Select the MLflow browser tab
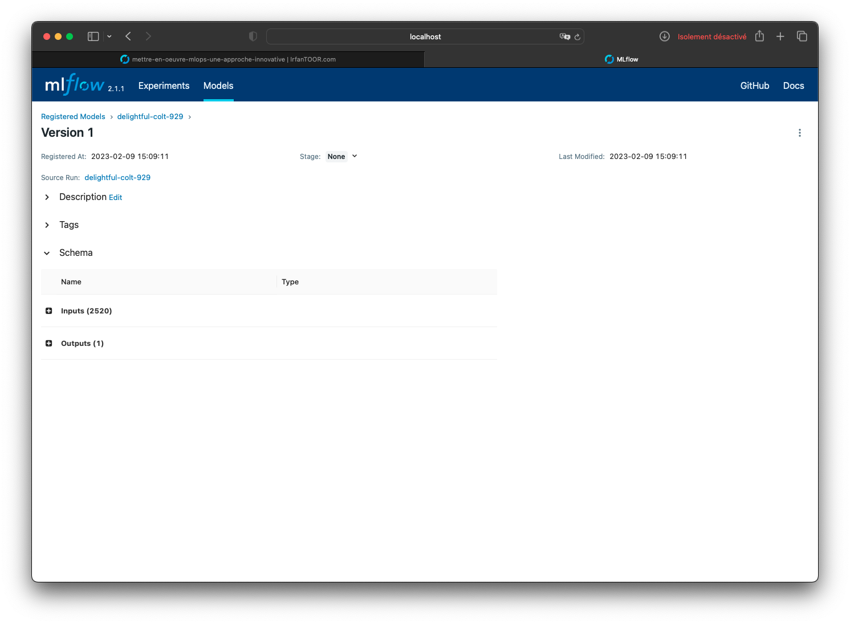850x624 pixels. pyautogui.click(x=621, y=59)
